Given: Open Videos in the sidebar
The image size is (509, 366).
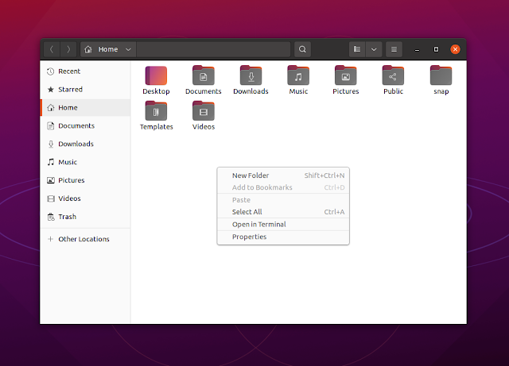Looking at the screenshot, I should click(86, 198).
